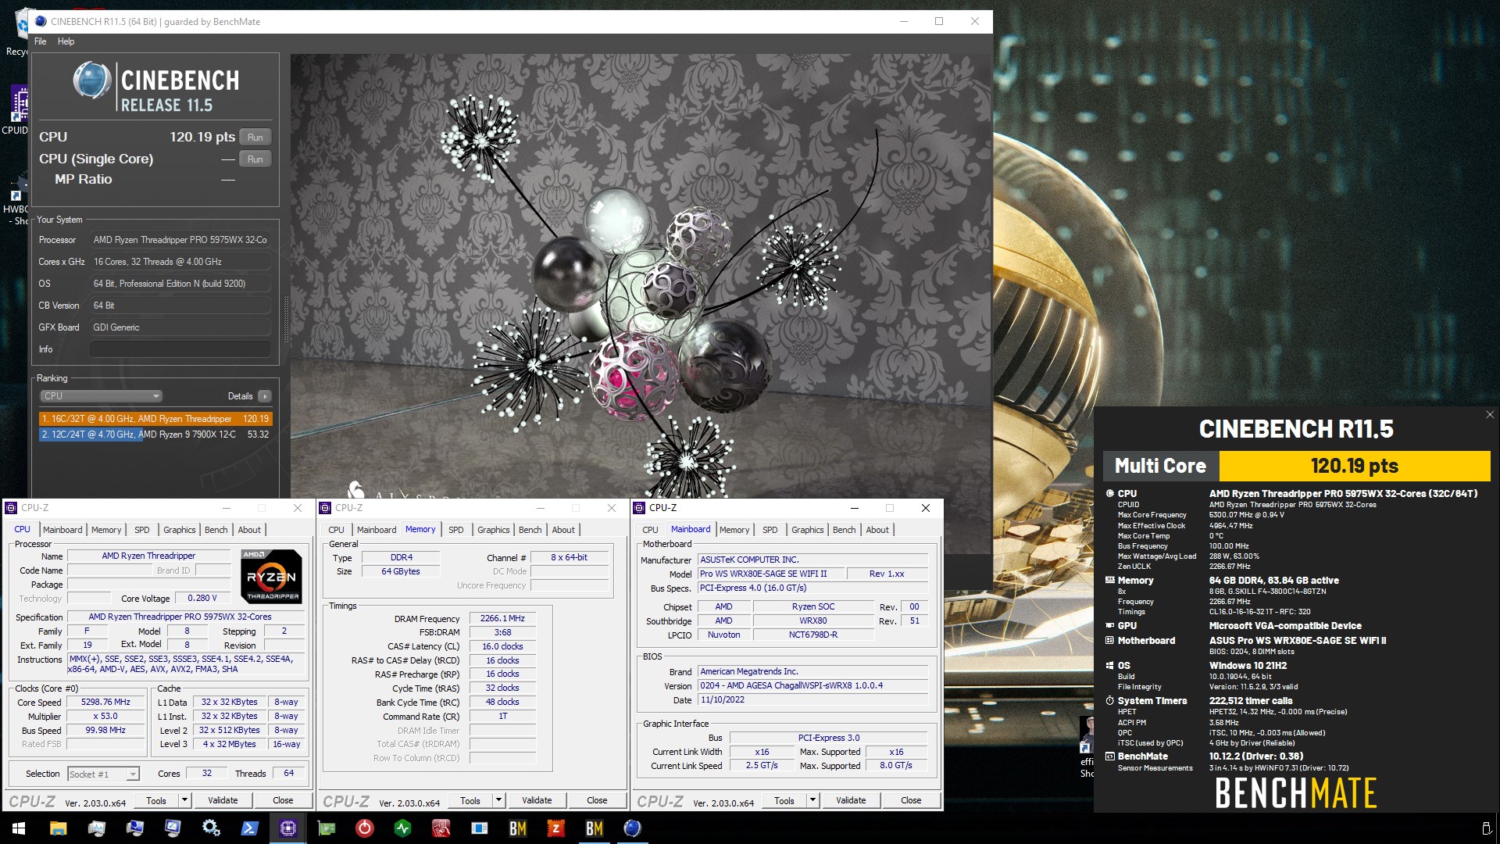Click the Multi Core 120.19 pts score banner

click(x=1355, y=467)
